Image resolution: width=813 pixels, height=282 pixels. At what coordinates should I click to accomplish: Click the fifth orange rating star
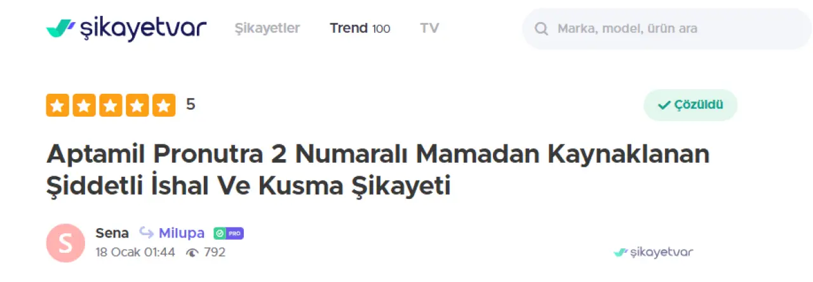pos(164,105)
